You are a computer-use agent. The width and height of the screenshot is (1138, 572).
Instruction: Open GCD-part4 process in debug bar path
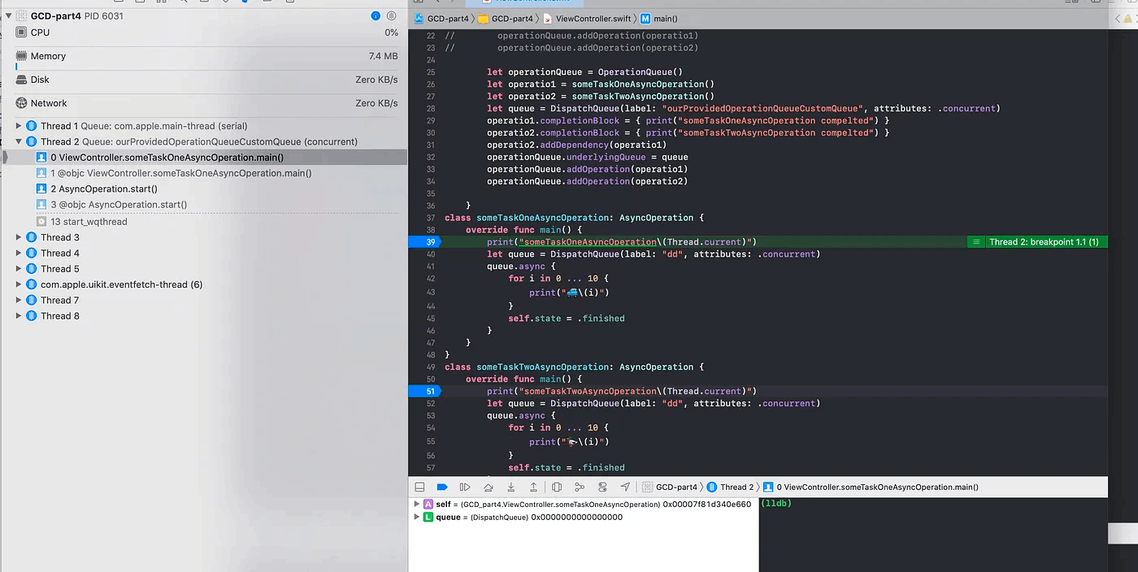click(x=670, y=487)
